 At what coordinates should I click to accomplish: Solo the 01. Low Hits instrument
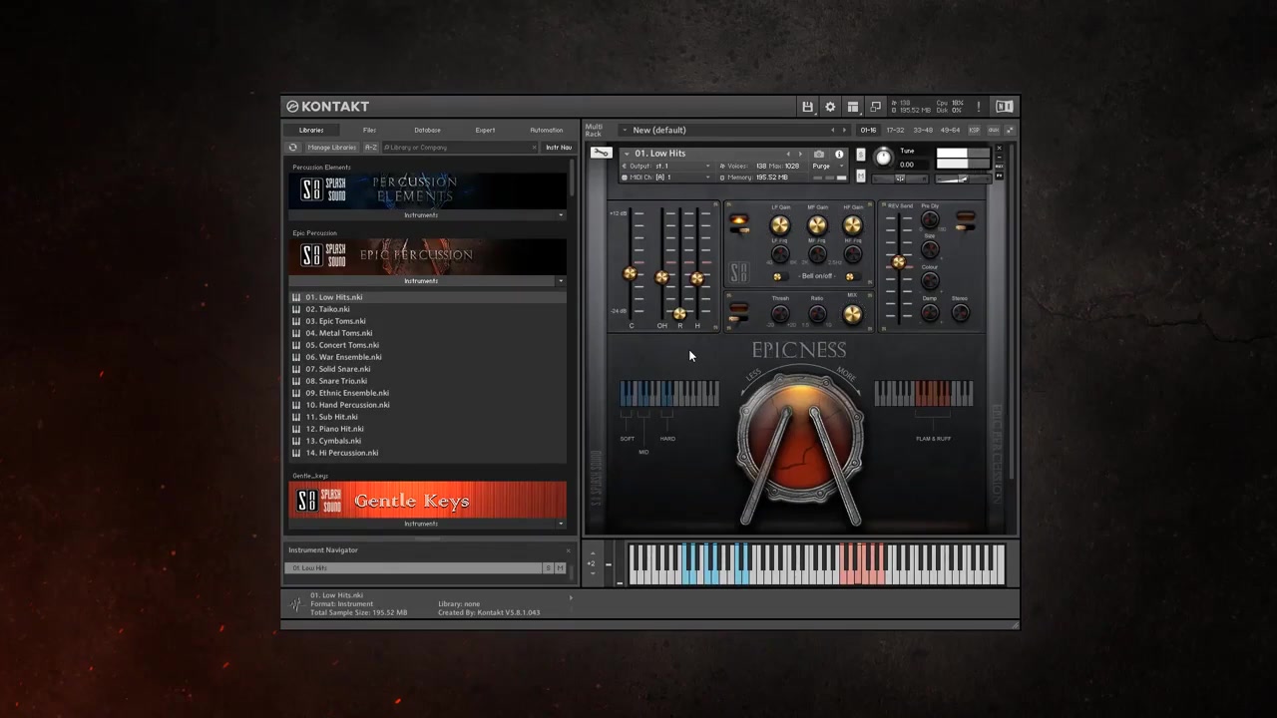pos(861,156)
